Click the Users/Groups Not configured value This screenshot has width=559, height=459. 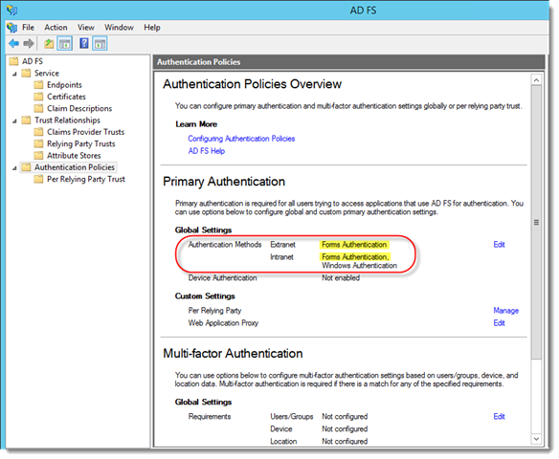pos(345,416)
